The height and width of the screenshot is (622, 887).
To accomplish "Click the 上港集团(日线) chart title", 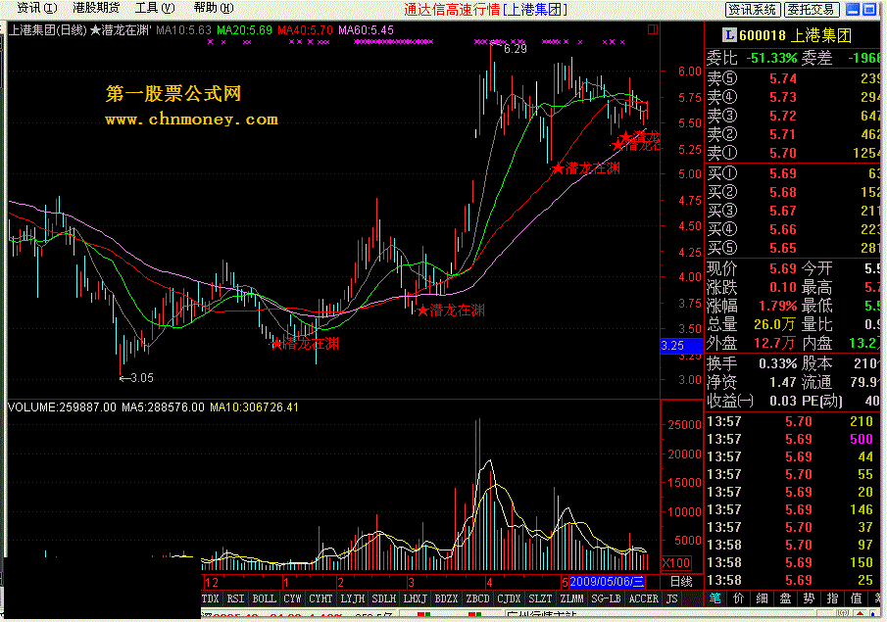I will pos(47,30).
